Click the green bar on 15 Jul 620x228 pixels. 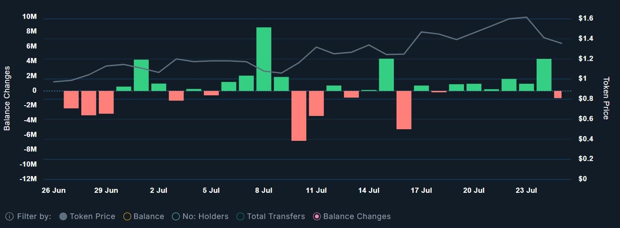click(x=386, y=75)
